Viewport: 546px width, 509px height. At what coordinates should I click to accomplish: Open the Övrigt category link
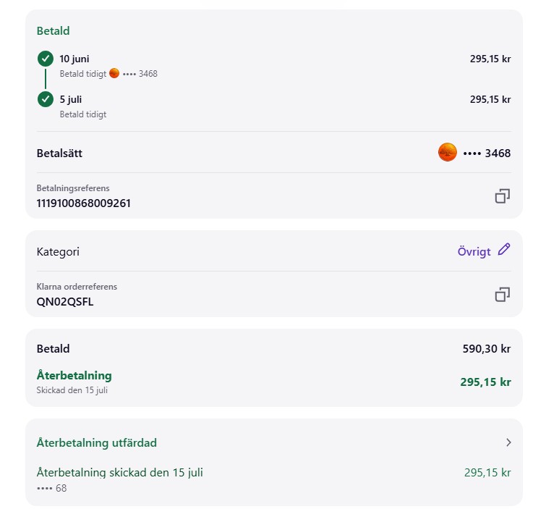[x=474, y=252]
